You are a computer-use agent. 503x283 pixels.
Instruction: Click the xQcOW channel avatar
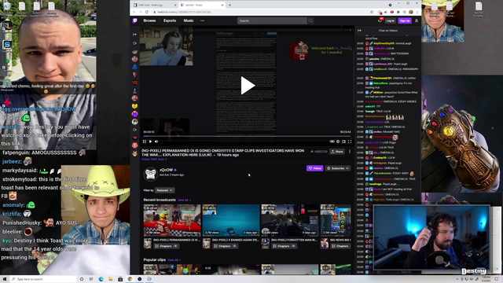click(x=150, y=174)
